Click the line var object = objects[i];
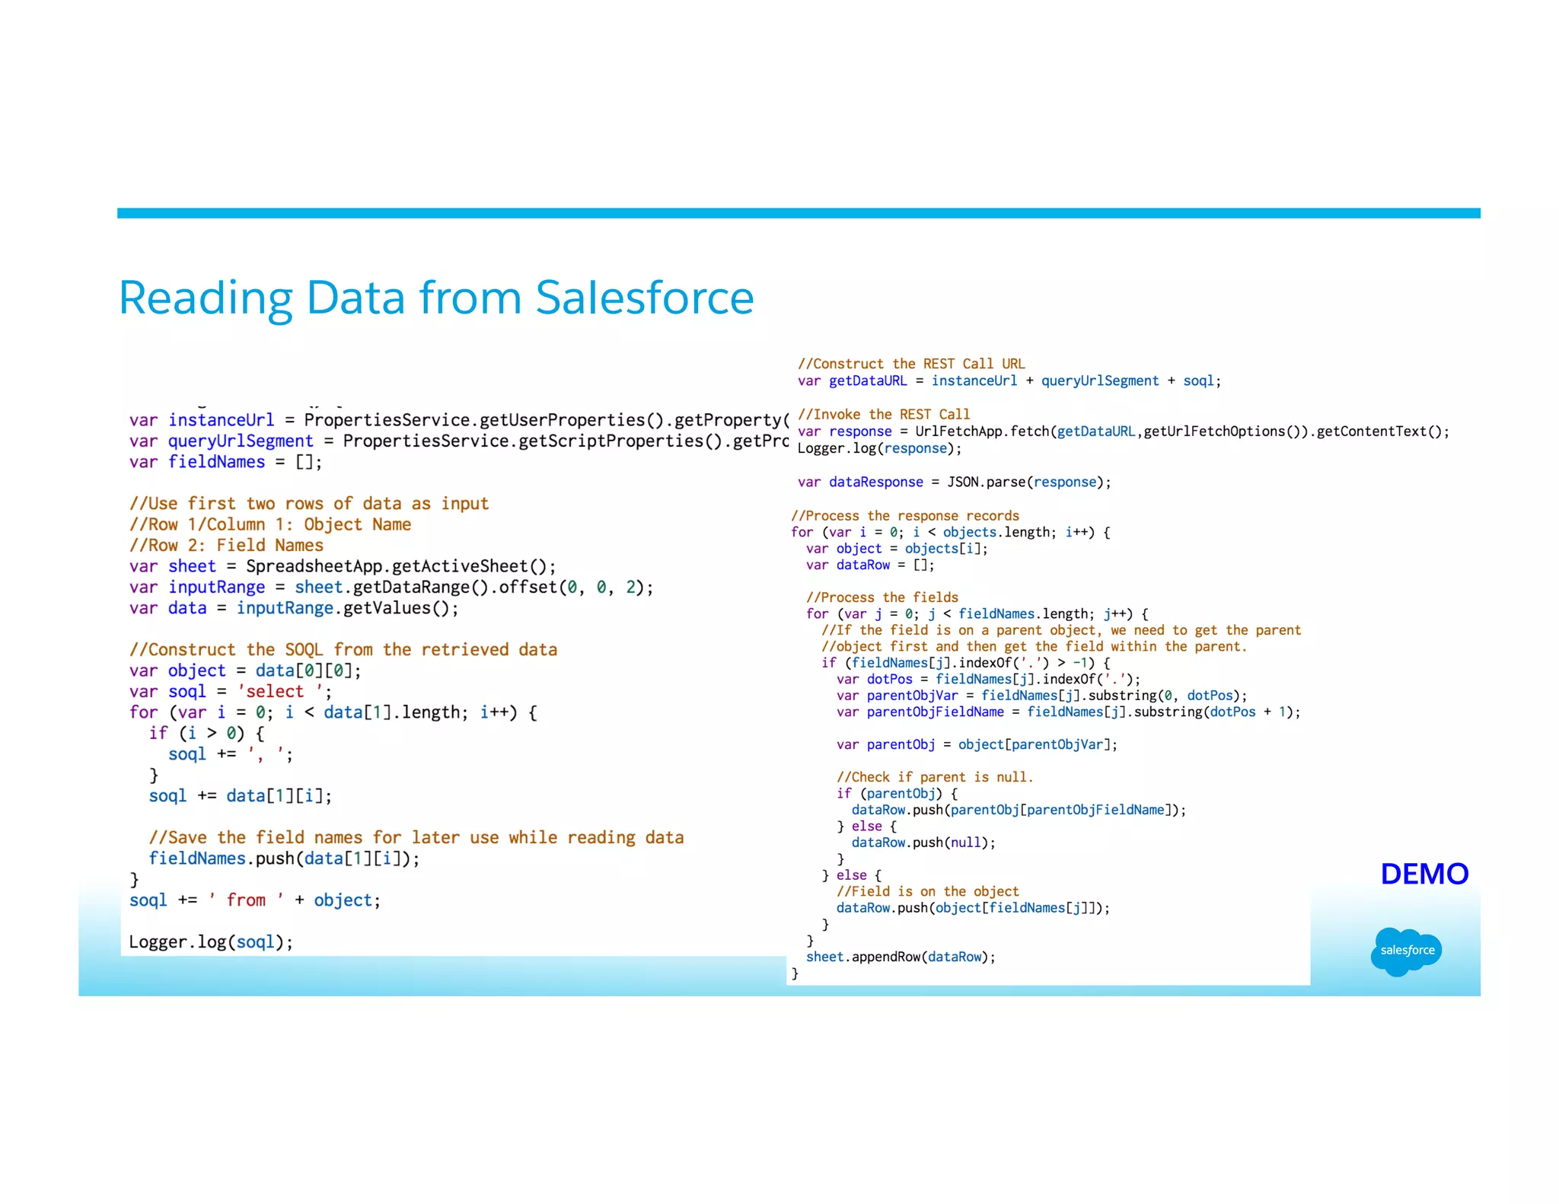 pos(897,549)
